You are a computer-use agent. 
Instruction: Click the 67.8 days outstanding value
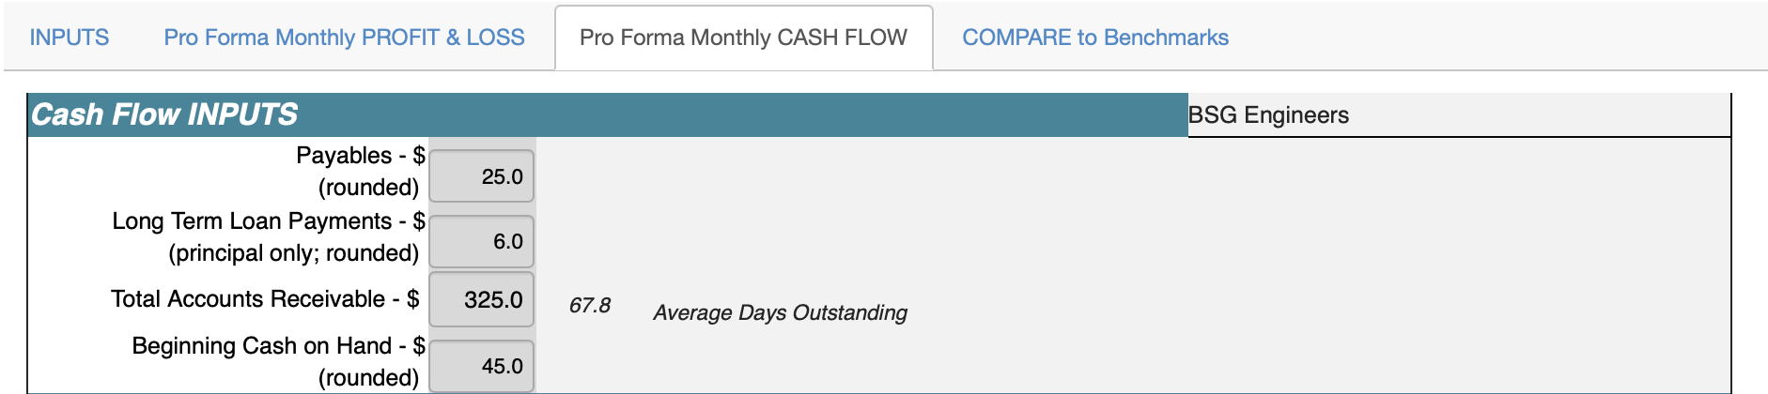coord(590,305)
